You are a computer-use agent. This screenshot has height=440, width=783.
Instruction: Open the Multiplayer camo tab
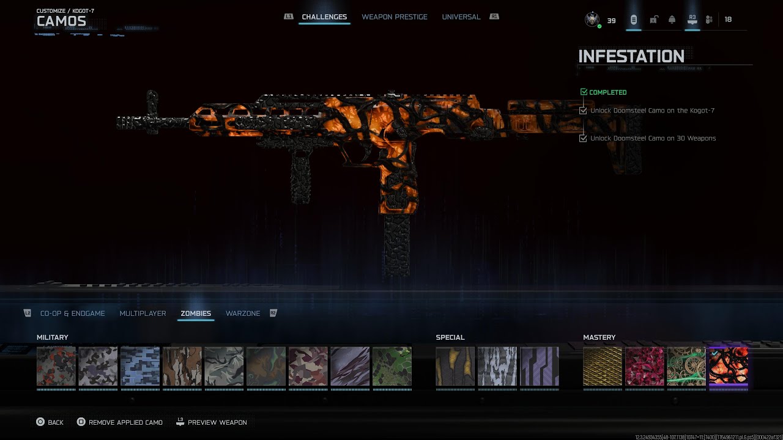143,313
